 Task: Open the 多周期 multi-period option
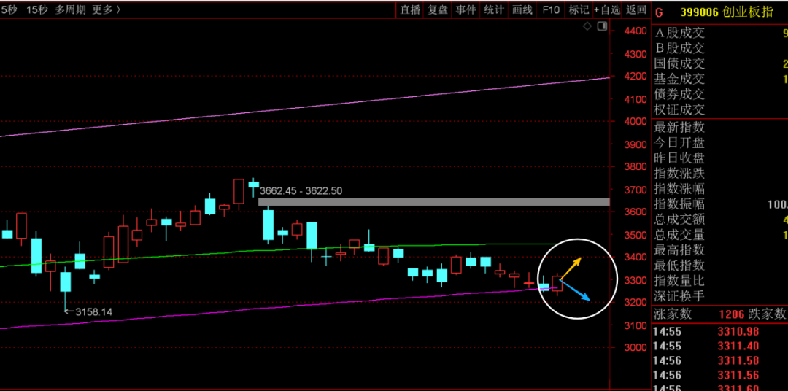point(71,9)
